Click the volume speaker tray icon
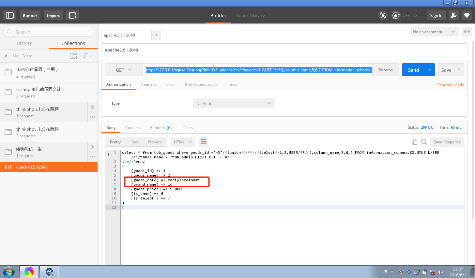475x278 pixels. tap(440, 272)
